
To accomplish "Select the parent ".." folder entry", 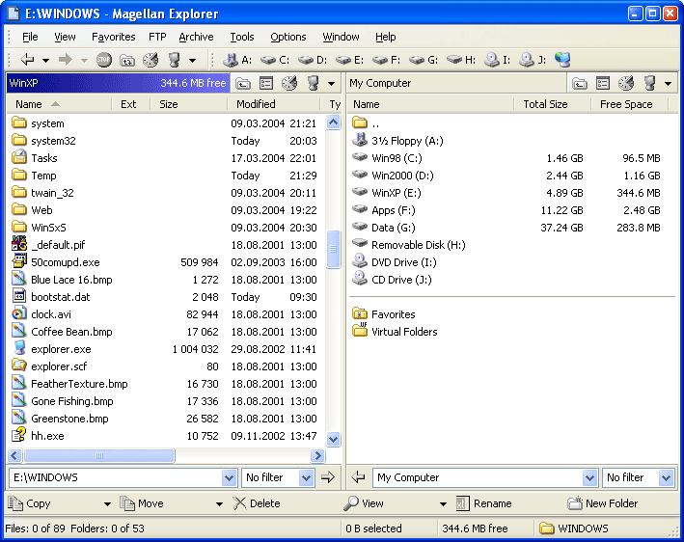I will point(375,123).
